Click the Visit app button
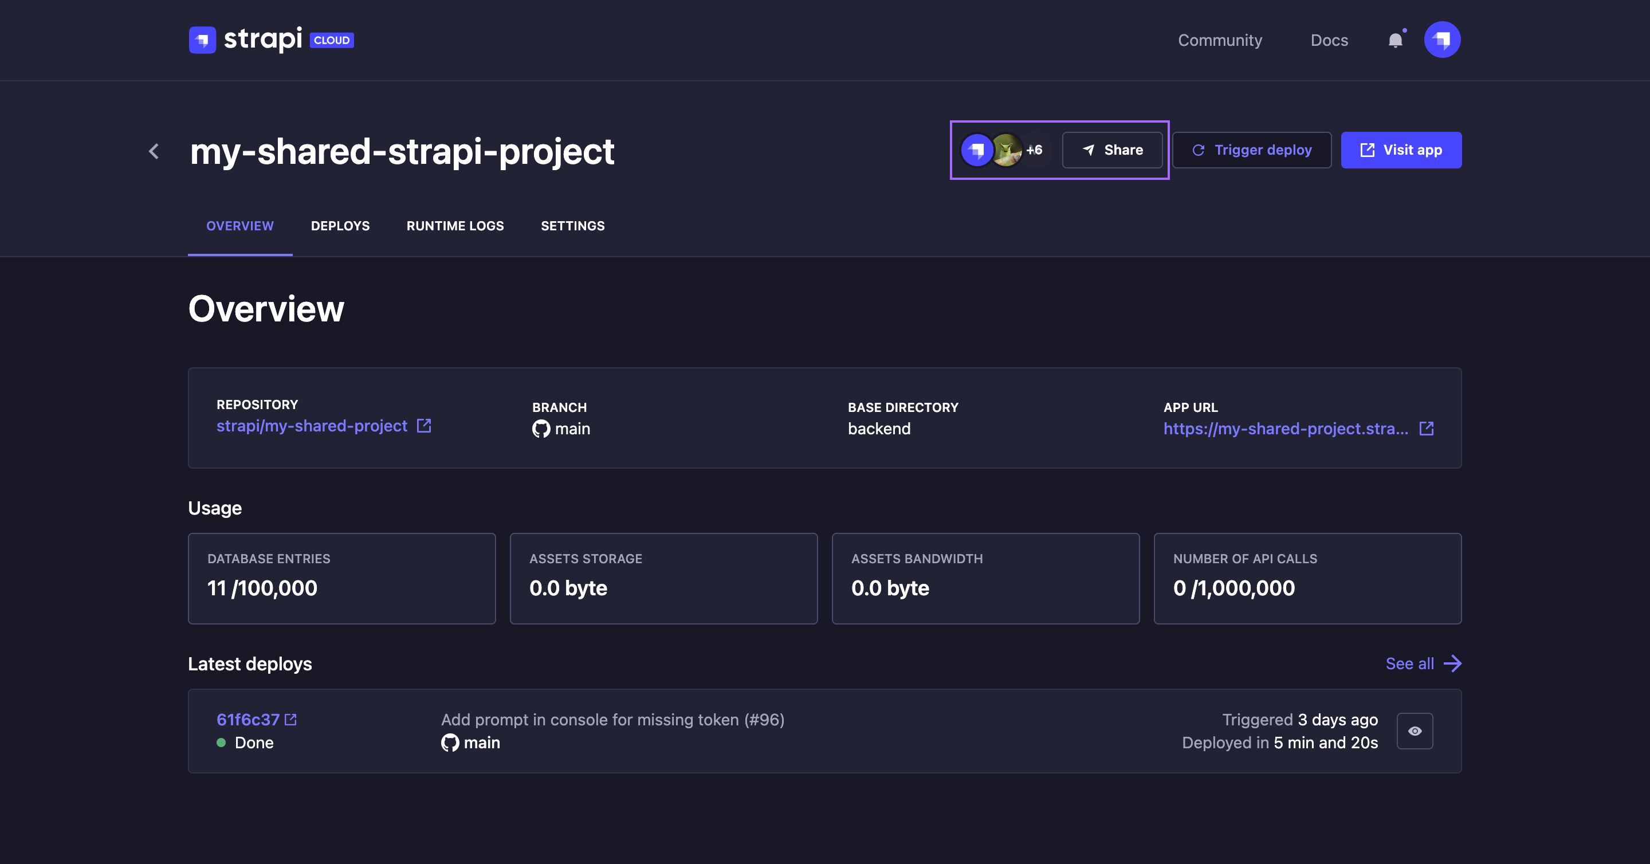The image size is (1650, 864). (1401, 150)
